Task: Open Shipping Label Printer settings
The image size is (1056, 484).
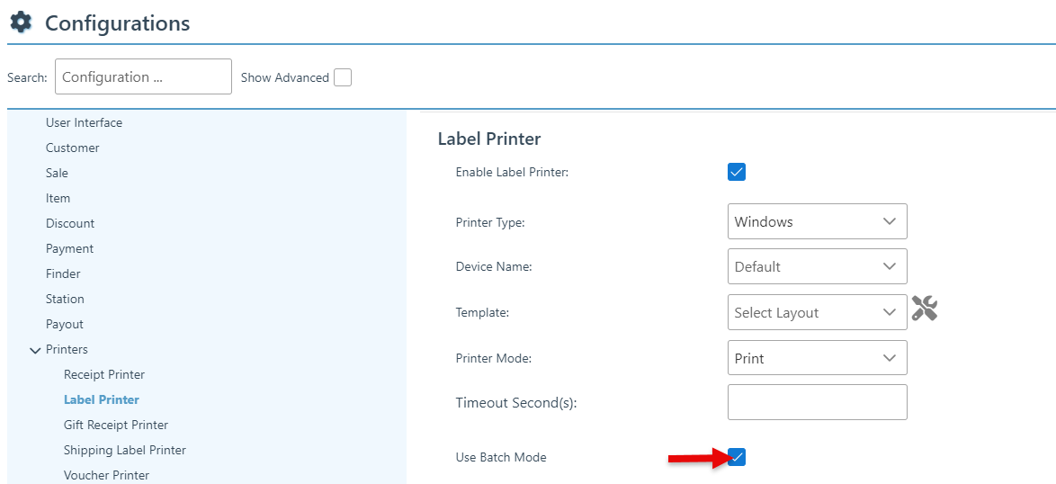Action: 125,450
